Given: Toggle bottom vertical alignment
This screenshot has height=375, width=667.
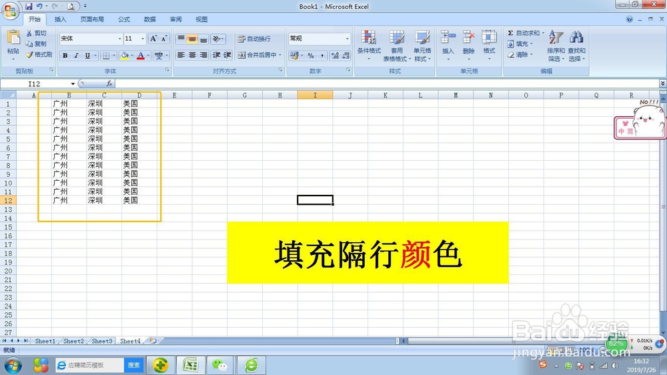Looking at the screenshot, I should click(x=203, y=39).
